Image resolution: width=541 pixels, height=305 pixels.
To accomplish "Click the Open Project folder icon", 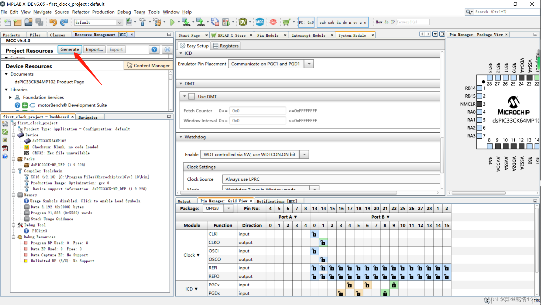I will click(x=28, y=22).
